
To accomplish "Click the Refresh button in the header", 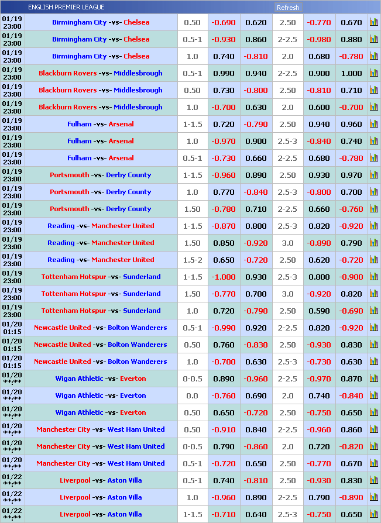I will (287, 8).
